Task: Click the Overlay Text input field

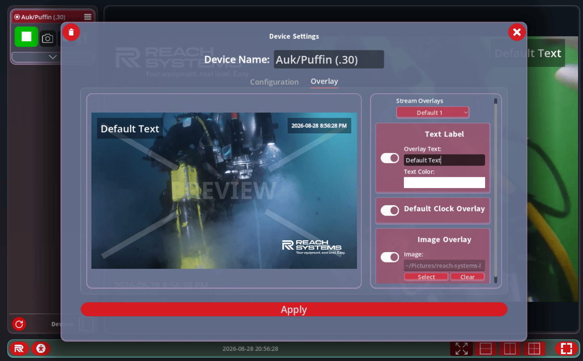Action: tap(445, 160)
